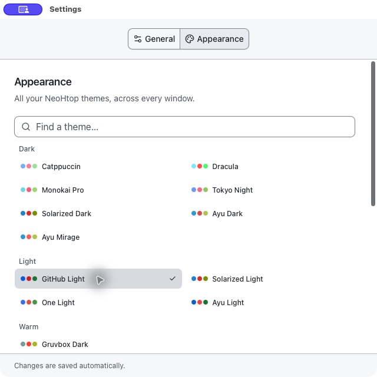Click the purple screen-share icon button
The image size is (377, 377).
click(23, 9)
